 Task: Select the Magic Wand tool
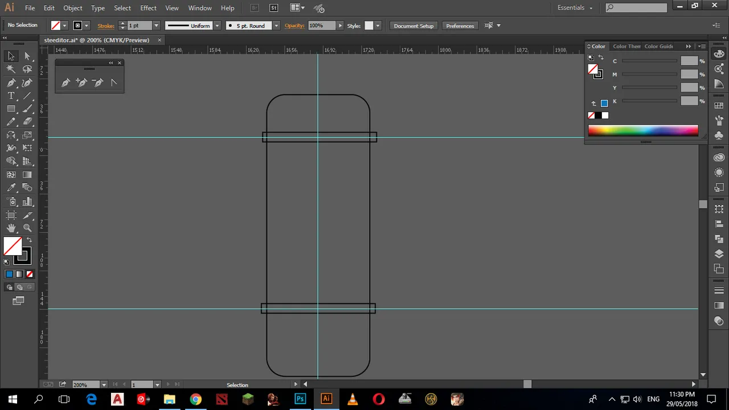[11, 69]
